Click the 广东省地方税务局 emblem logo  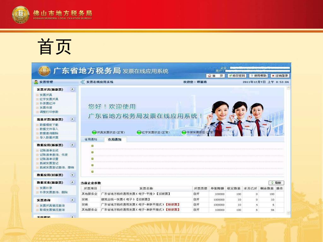pyautogui.click(x=44, y=71)
